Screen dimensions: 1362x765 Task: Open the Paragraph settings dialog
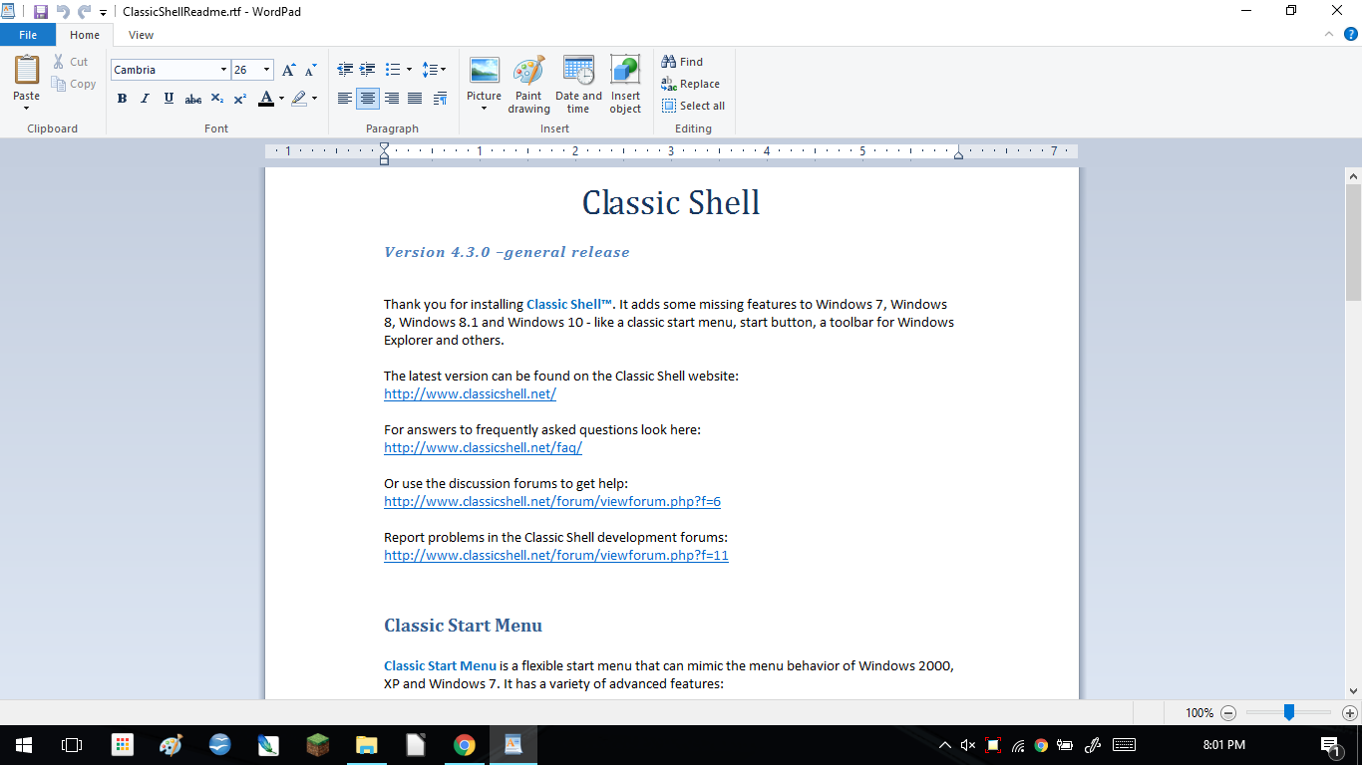click(x=440, y=99)
